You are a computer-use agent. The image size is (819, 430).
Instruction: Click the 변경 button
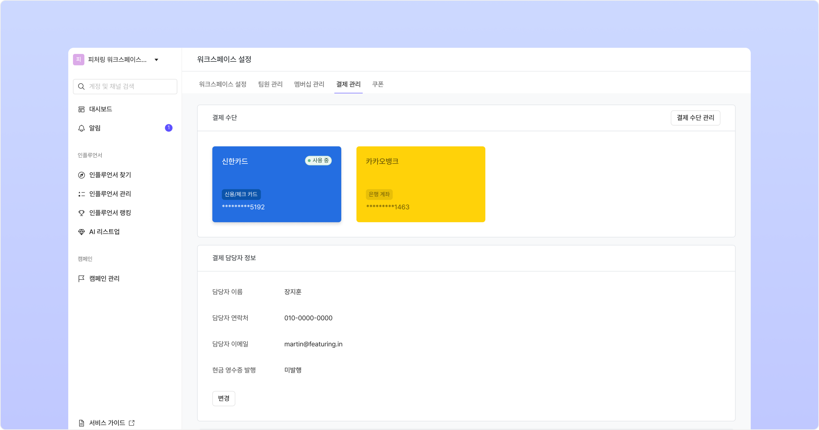pyautogui.click(x=224, y=398)
